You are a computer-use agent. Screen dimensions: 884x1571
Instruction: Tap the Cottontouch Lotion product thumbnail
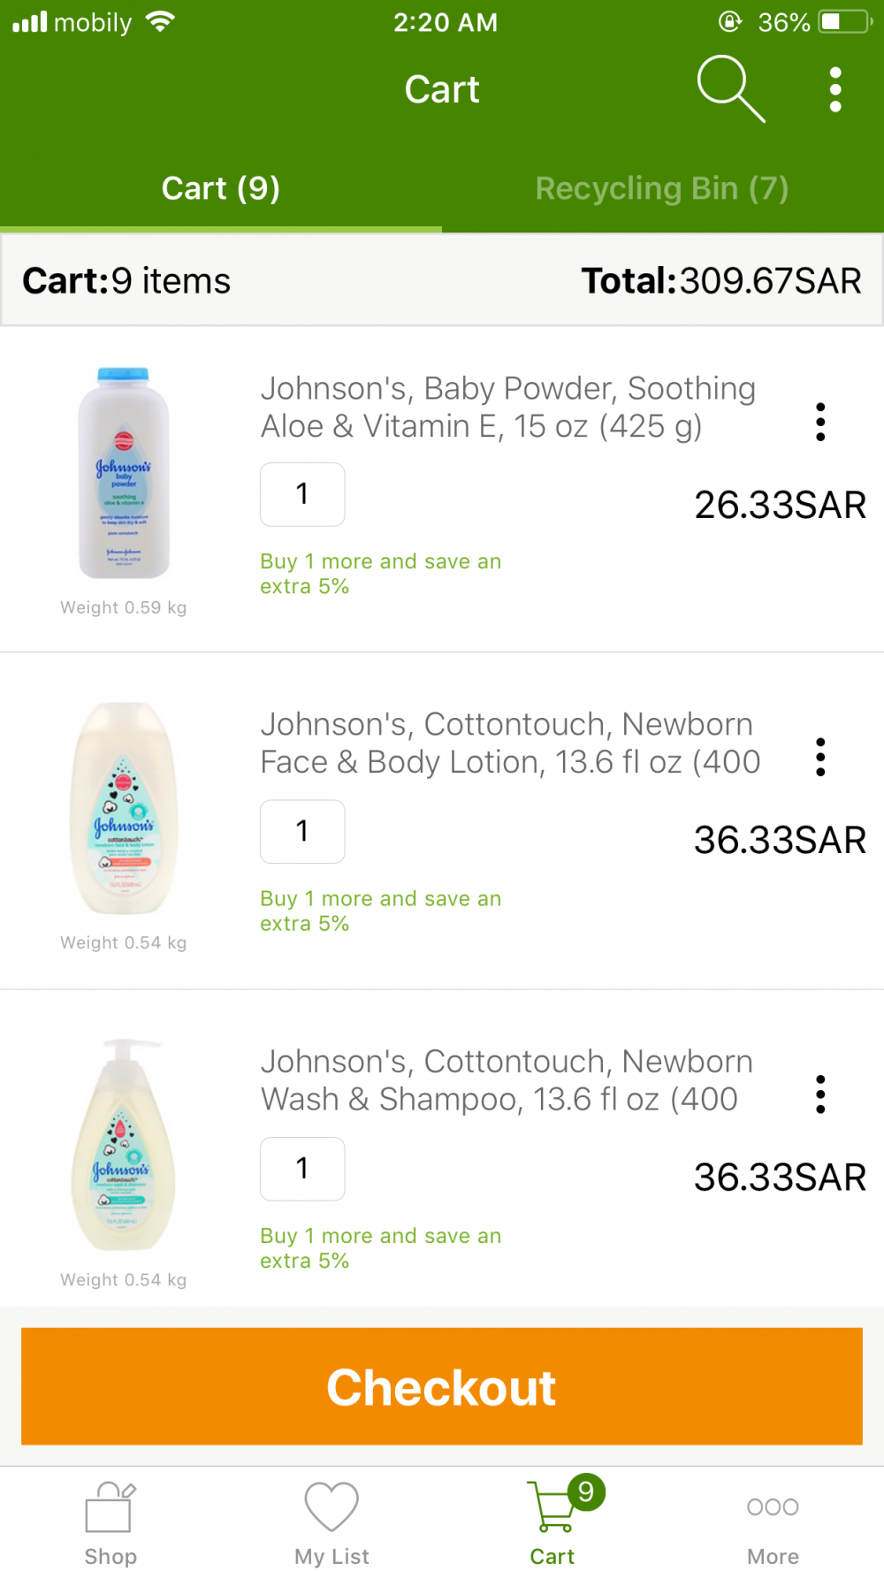(x=124, y=808)
